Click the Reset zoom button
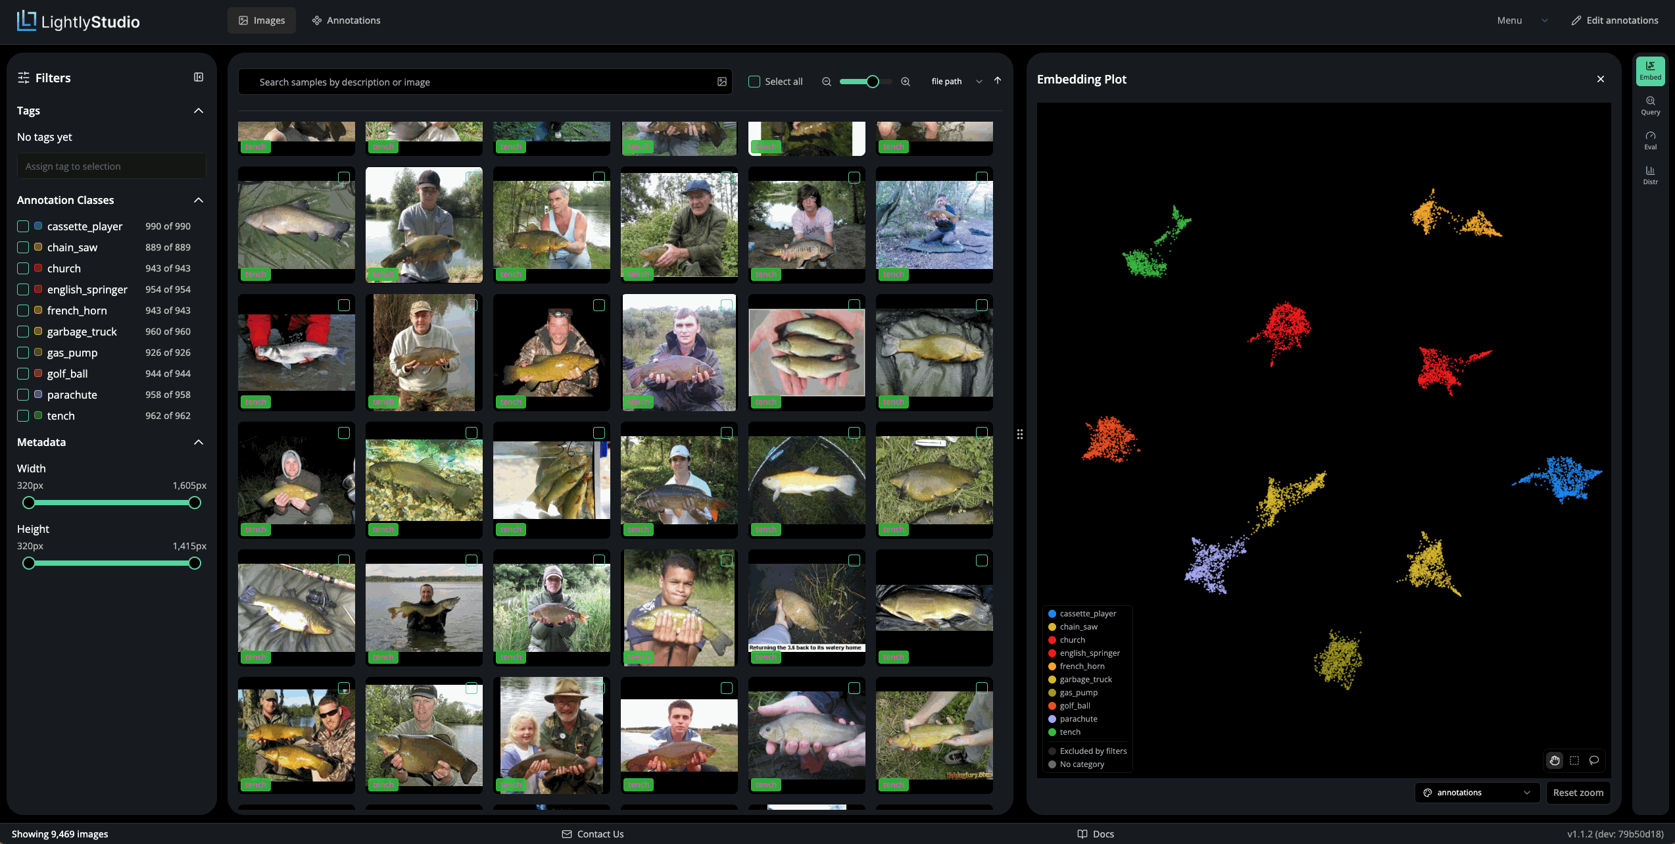 click(1578, 793)
